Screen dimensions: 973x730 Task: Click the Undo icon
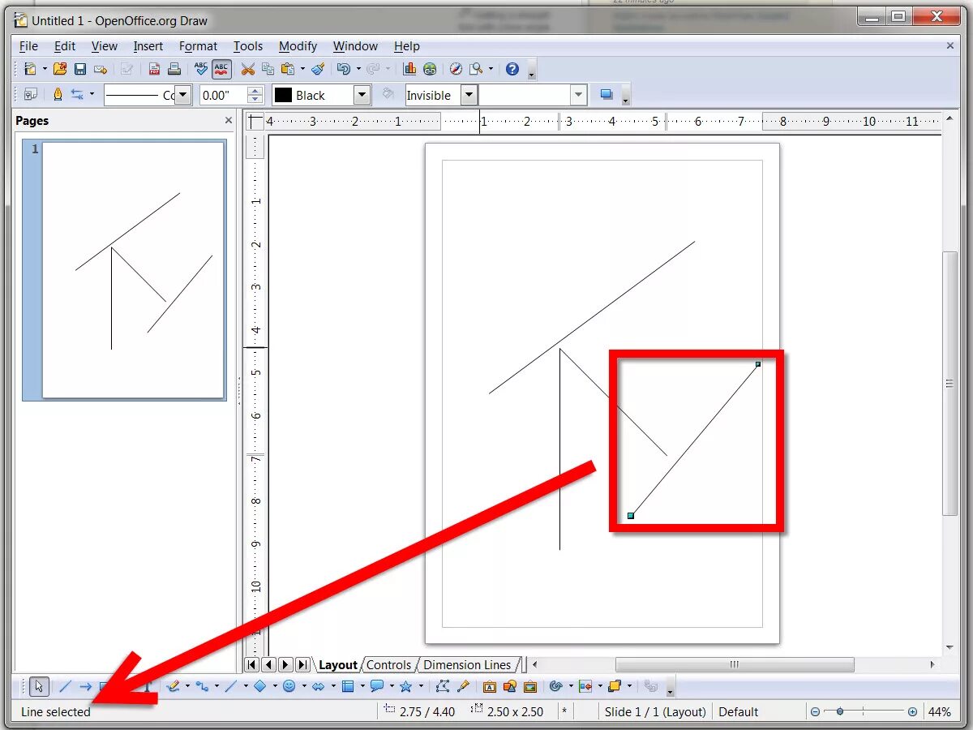[344, 70]
